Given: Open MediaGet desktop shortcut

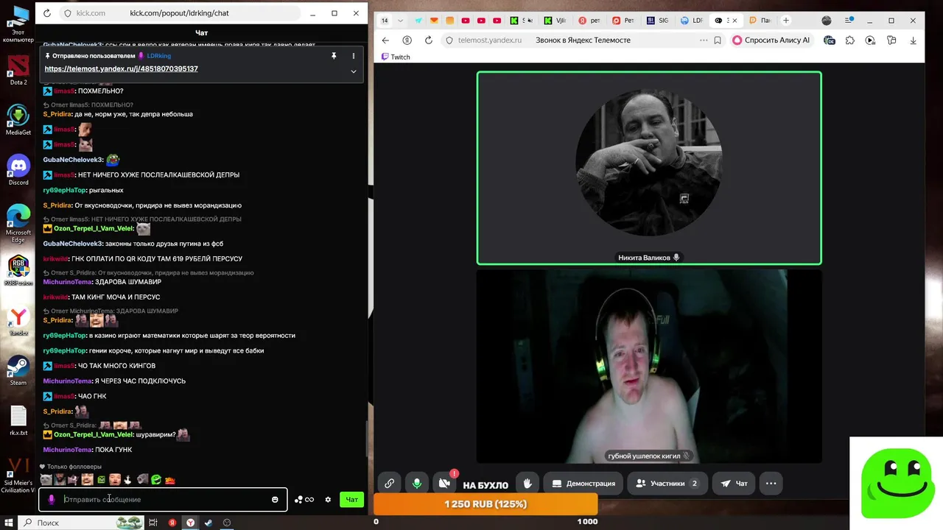Looking at the screenshot, I should click(18, 119).
